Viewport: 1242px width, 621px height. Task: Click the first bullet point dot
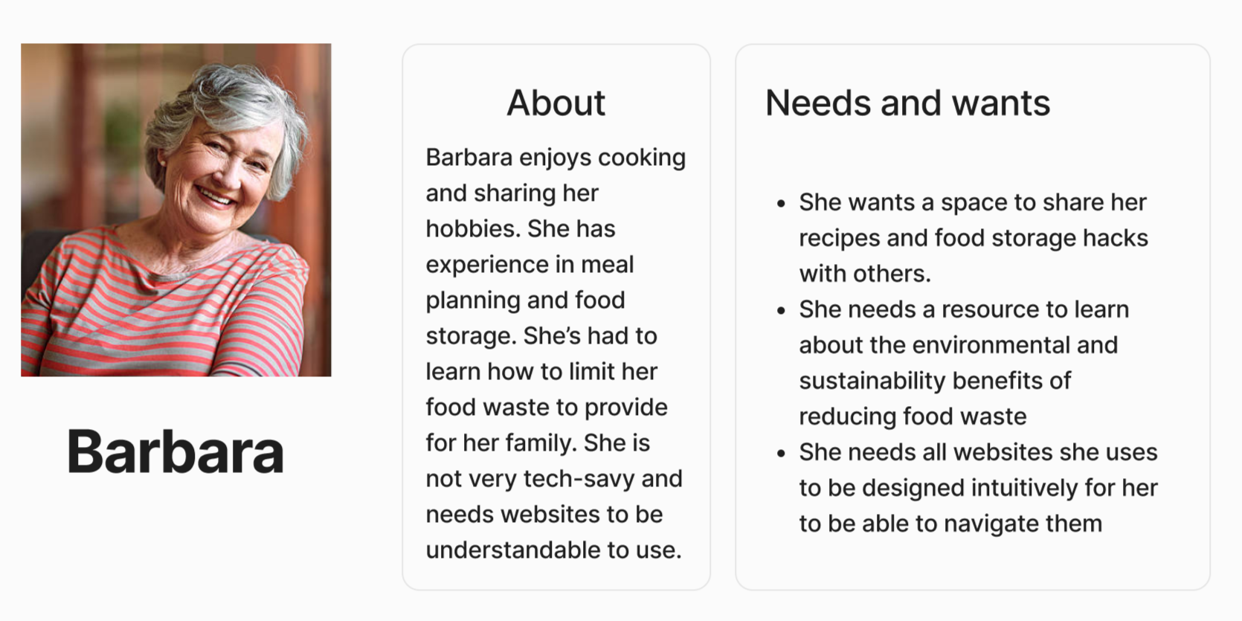(x=781, y=203)
